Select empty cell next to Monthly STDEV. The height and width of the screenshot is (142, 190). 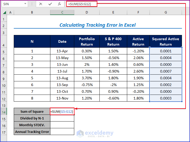coord(62,125)
